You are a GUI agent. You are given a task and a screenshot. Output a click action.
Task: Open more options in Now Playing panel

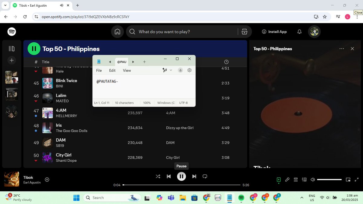point(342,49)
